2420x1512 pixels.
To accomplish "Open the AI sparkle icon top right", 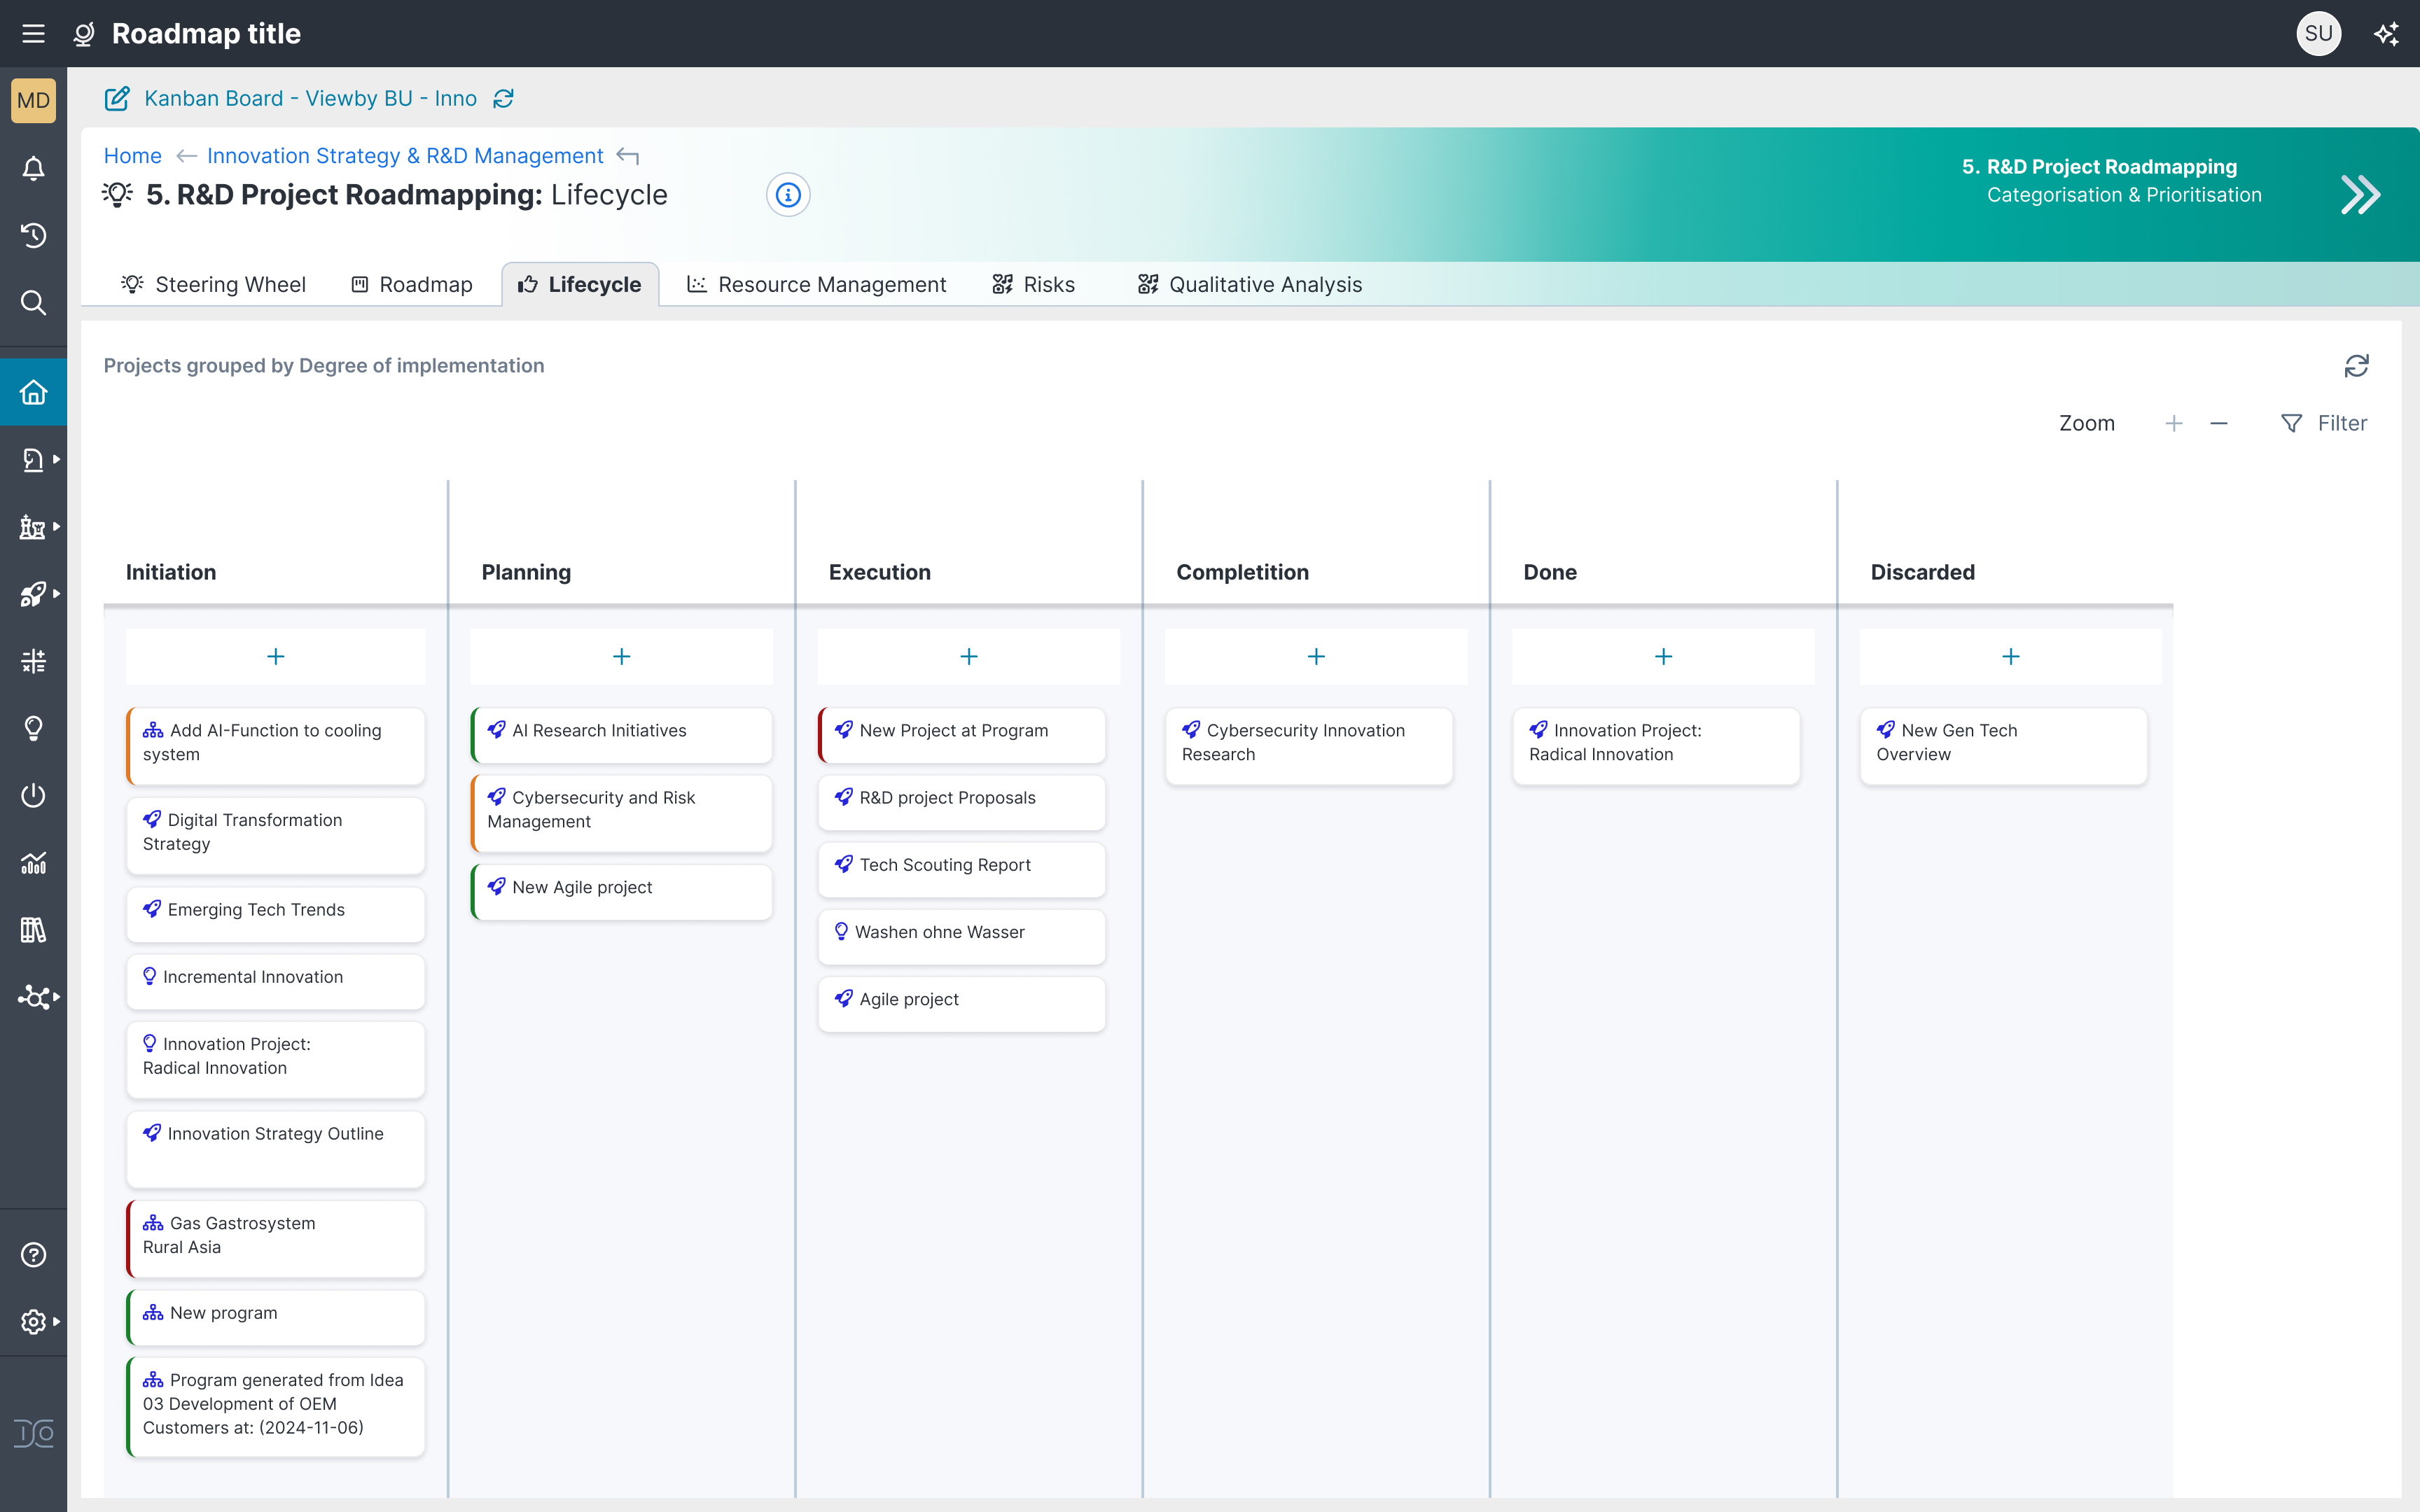I will pos(2386,34).
